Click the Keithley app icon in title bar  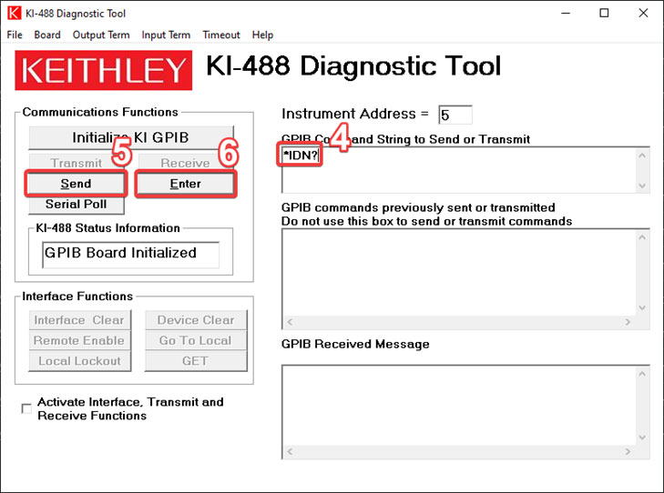(14, 13)
